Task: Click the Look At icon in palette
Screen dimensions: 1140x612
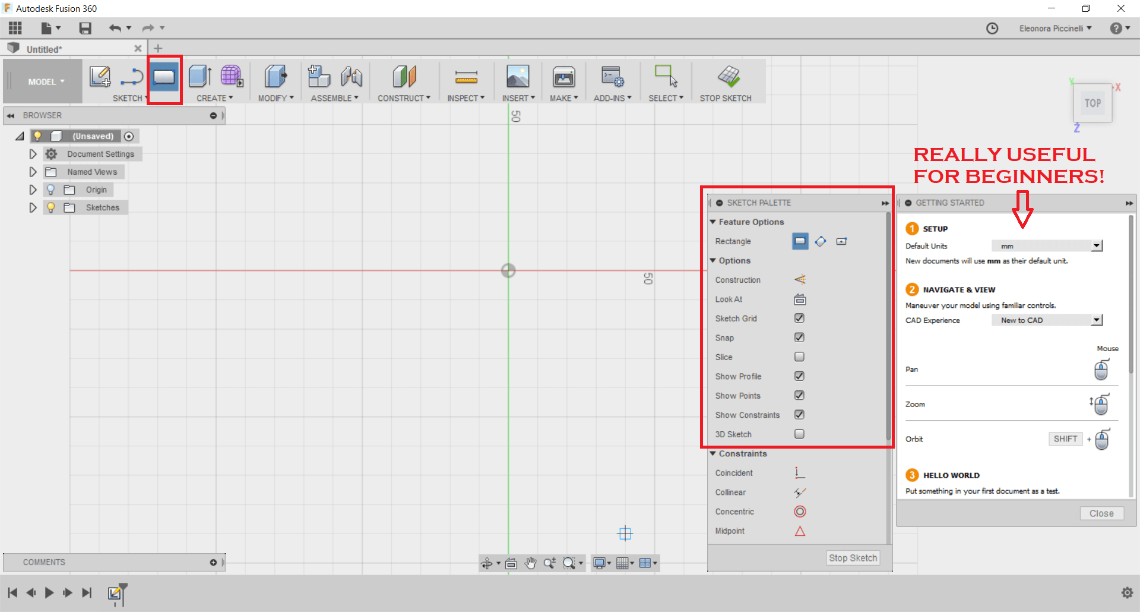Action: pos(800,299)
